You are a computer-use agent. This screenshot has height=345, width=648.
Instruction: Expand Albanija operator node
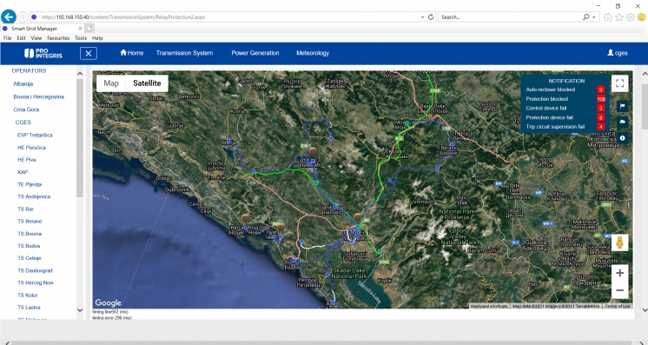point(23,84)
